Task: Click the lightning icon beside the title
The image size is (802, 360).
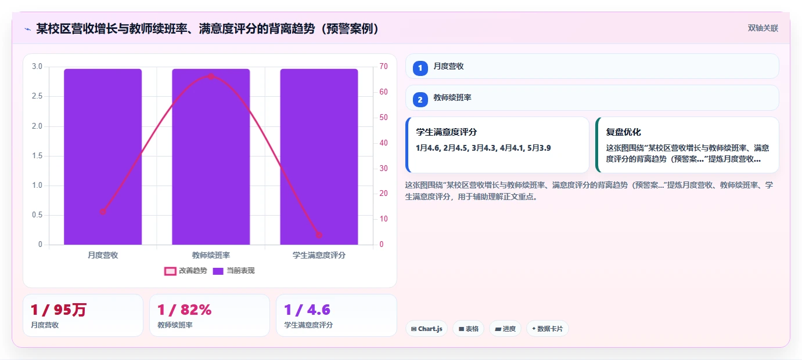Action: pos(27,28)
